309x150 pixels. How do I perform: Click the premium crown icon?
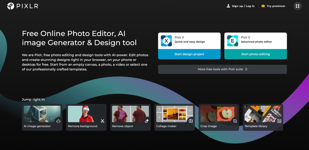click(x=263, y=6)
